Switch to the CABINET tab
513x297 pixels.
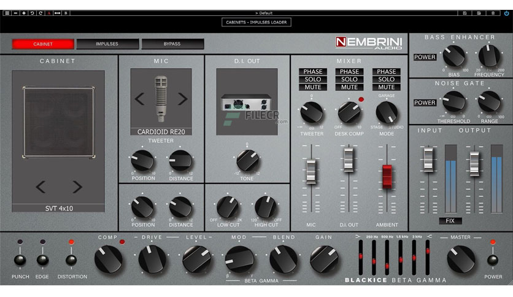click(43, 44)
